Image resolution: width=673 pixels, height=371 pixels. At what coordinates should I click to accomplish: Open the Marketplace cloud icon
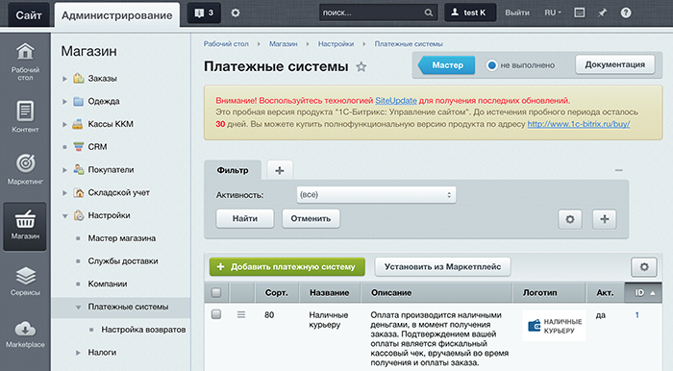pos(25,329)
